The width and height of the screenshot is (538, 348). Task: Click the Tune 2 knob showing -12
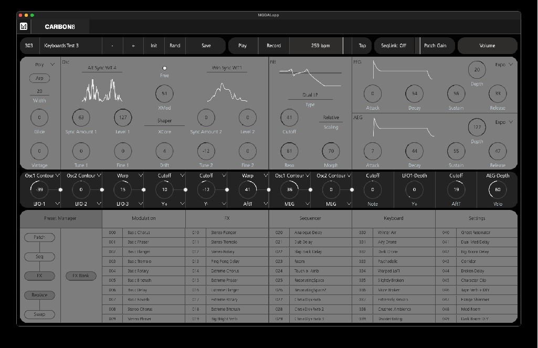click(x=206, y=151)
